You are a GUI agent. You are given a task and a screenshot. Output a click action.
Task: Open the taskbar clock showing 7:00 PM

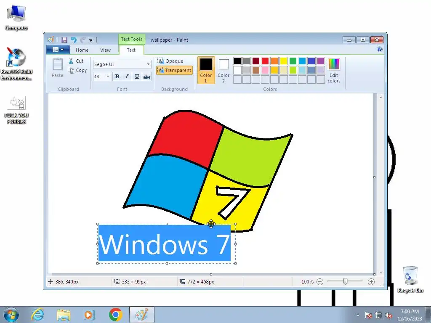(410, 315)
